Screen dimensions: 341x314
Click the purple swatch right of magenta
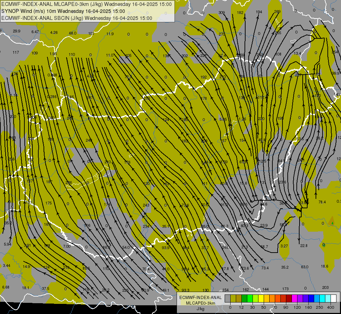coord(300,298)
